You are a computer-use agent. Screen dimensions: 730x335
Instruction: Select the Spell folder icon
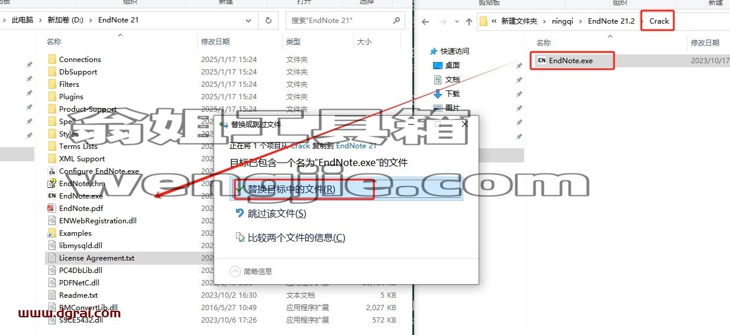click(52, 121)
